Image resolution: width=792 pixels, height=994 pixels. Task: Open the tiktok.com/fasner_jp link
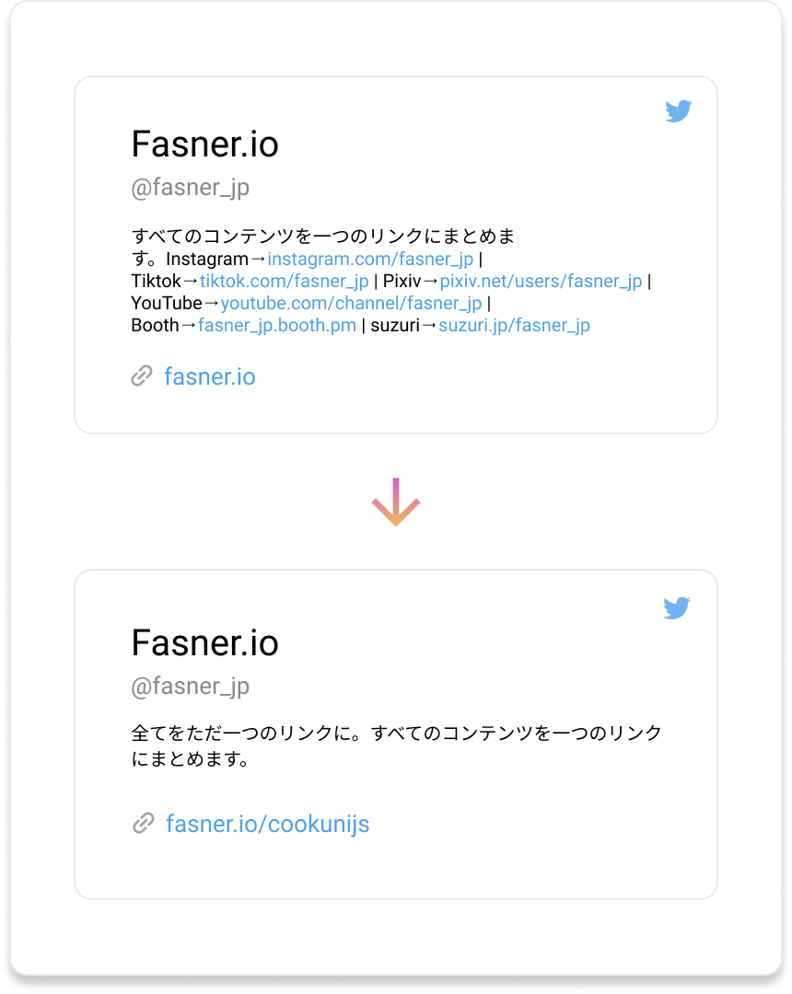click(x=285, y=282)
